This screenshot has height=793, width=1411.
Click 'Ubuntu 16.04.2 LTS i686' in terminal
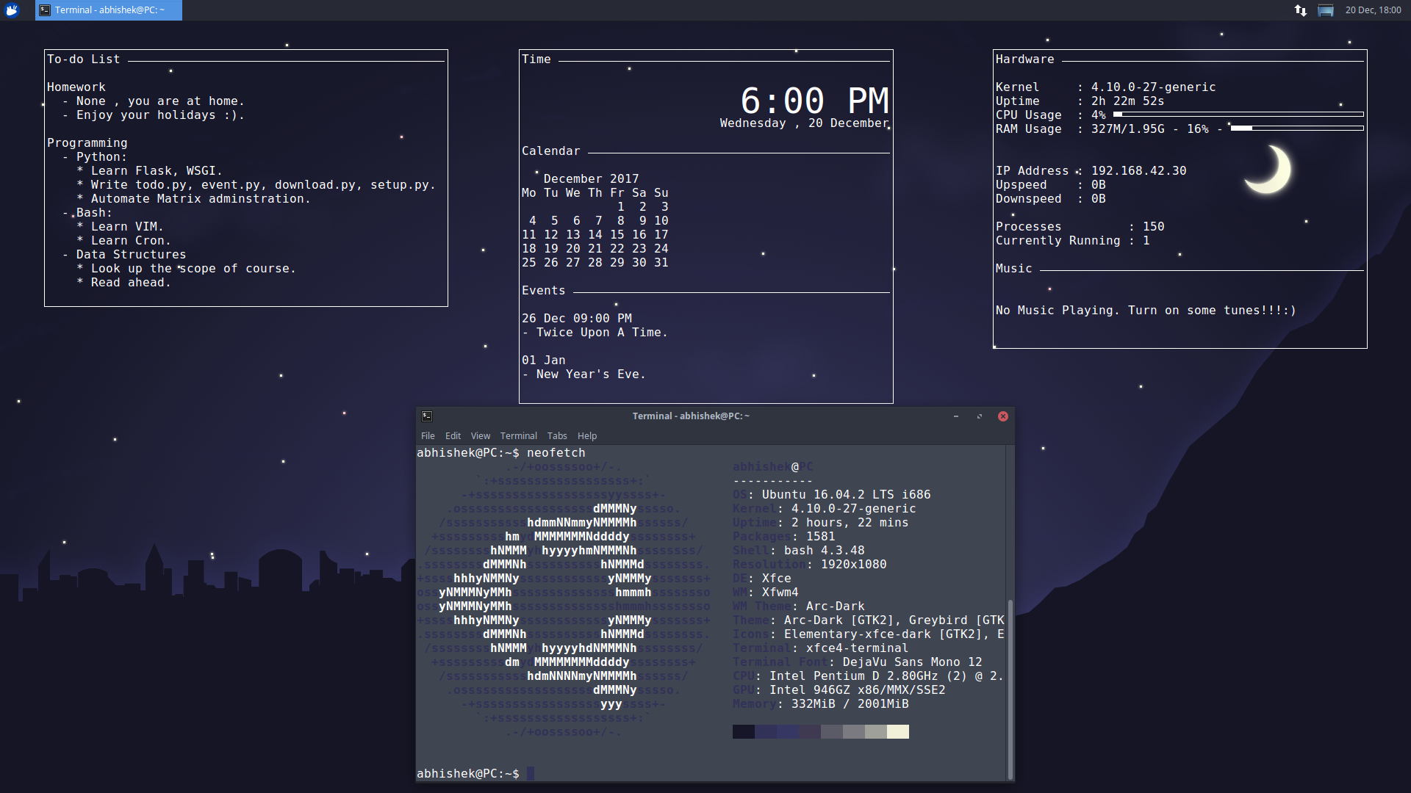(847, 495)
